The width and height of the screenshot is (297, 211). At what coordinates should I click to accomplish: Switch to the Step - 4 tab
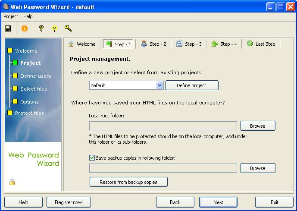(224, 44)
